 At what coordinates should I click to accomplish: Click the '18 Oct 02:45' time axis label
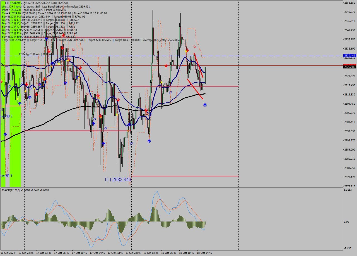coord(151,253)
